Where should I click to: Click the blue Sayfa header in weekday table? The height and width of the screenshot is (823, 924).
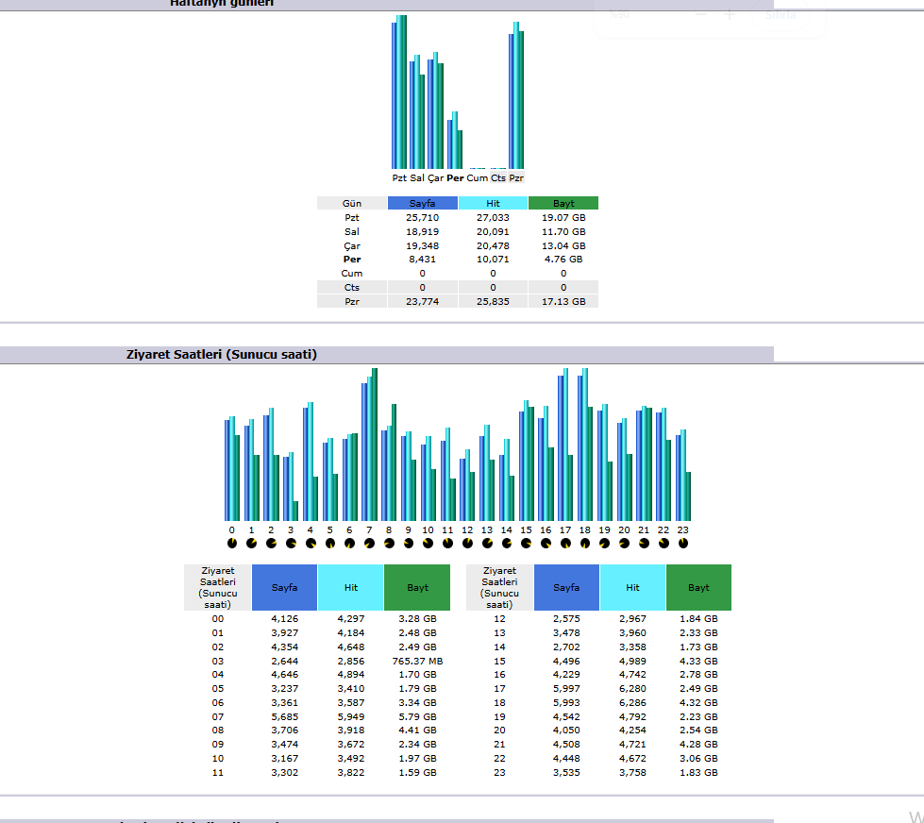coord(423,203)
